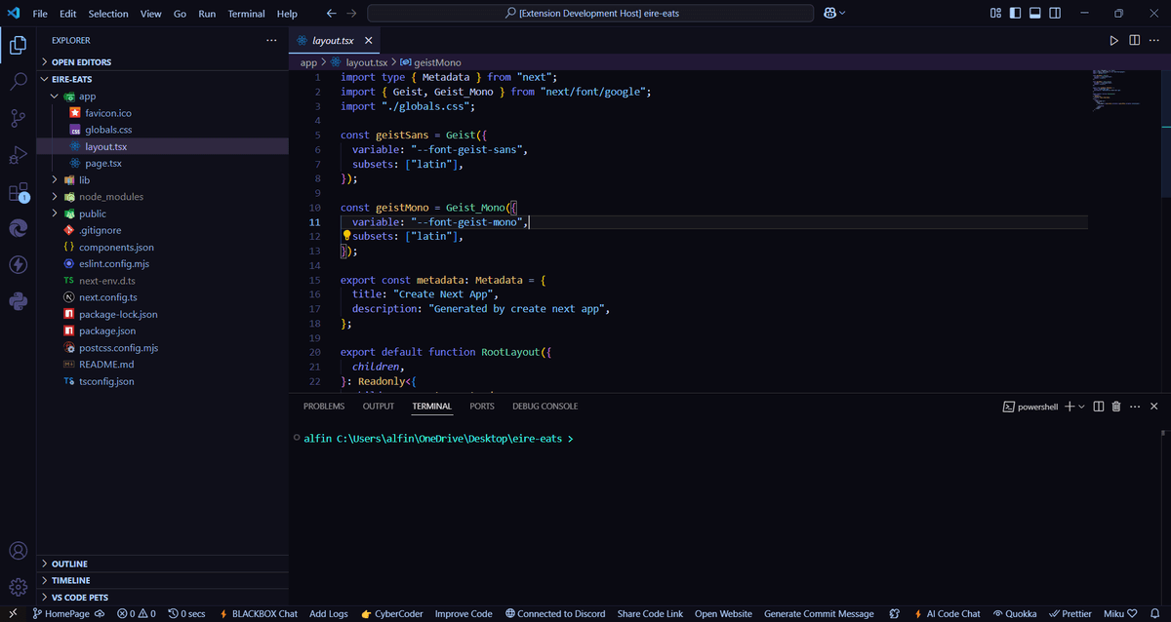1171x622 pixels.
Task: Open package.json in the explorer
Action: click(x=162, y=331)
